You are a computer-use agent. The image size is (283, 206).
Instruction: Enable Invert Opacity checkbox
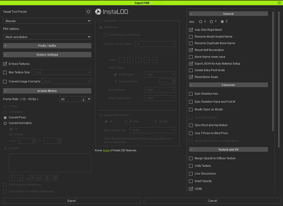tap(191, 181)
